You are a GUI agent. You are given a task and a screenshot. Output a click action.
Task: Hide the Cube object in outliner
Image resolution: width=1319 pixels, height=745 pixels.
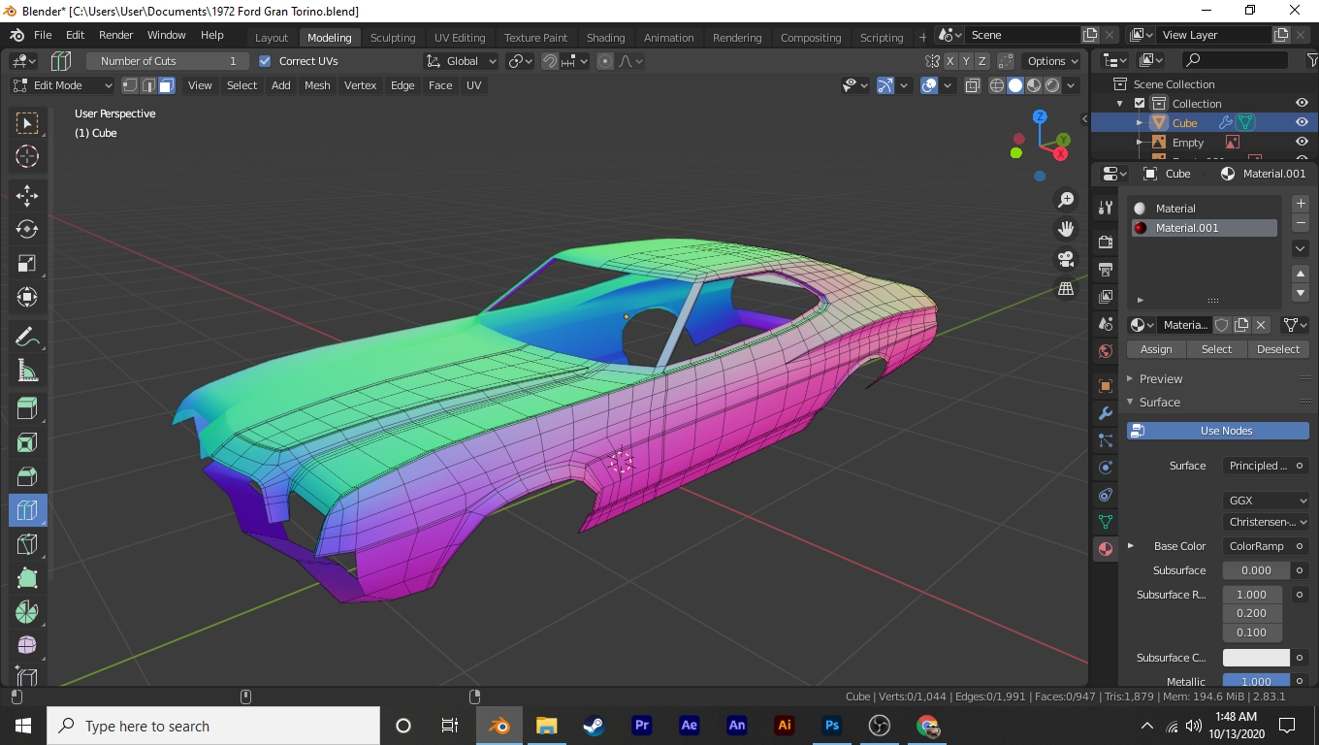click(x=1302, y=123)
